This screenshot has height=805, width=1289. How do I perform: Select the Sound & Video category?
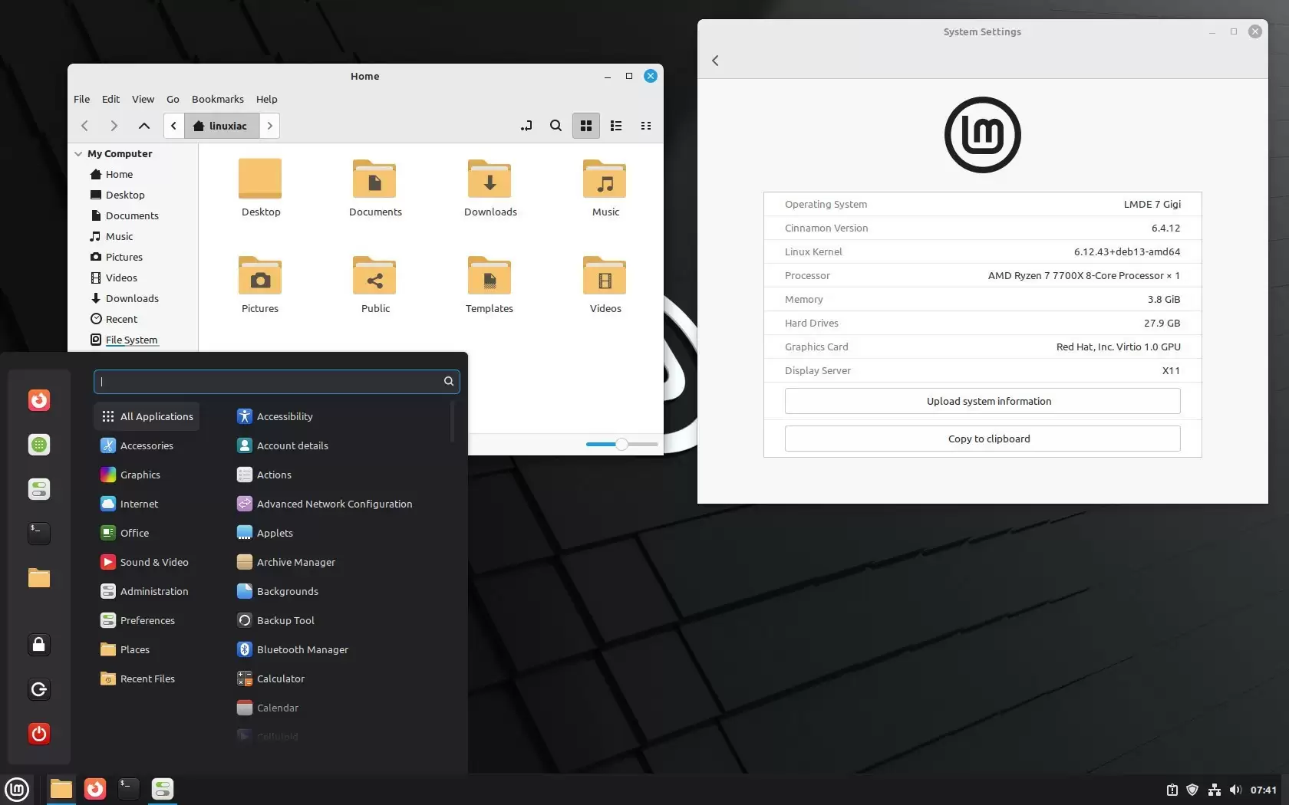[x=154, y=562]
